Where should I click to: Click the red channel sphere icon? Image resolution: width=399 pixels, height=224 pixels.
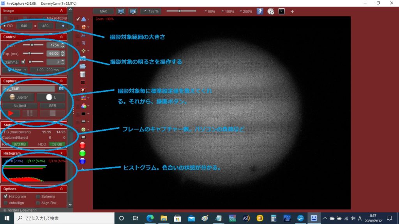[x=82, y=145]
